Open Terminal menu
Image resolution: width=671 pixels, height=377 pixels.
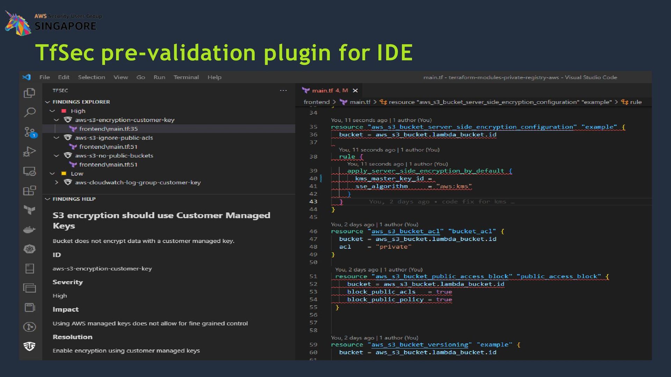[186, 77]
